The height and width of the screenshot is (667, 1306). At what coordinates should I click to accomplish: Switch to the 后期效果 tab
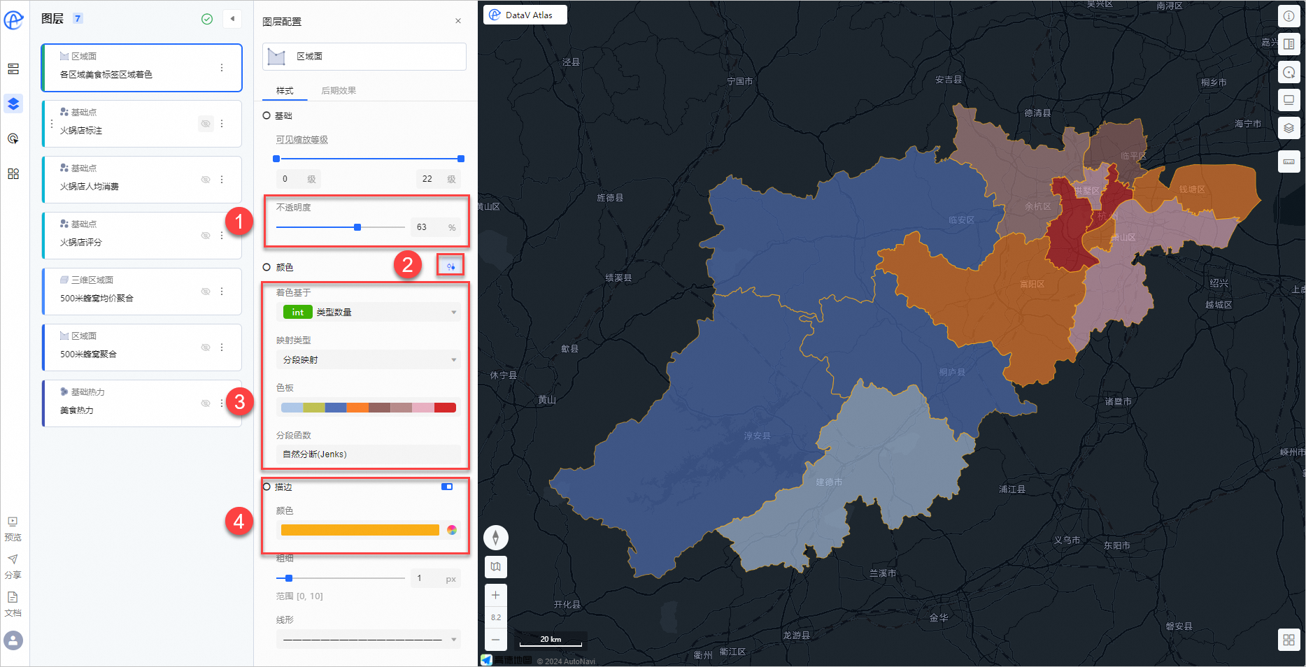pyautogui.click(x=339, y=91)
